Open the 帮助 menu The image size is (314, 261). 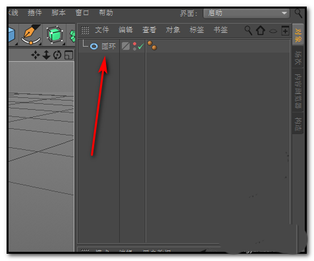coord(106,12)
